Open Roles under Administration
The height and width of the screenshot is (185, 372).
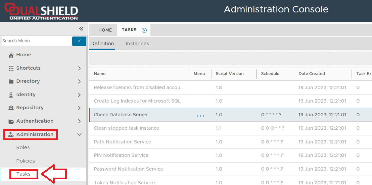23,147
